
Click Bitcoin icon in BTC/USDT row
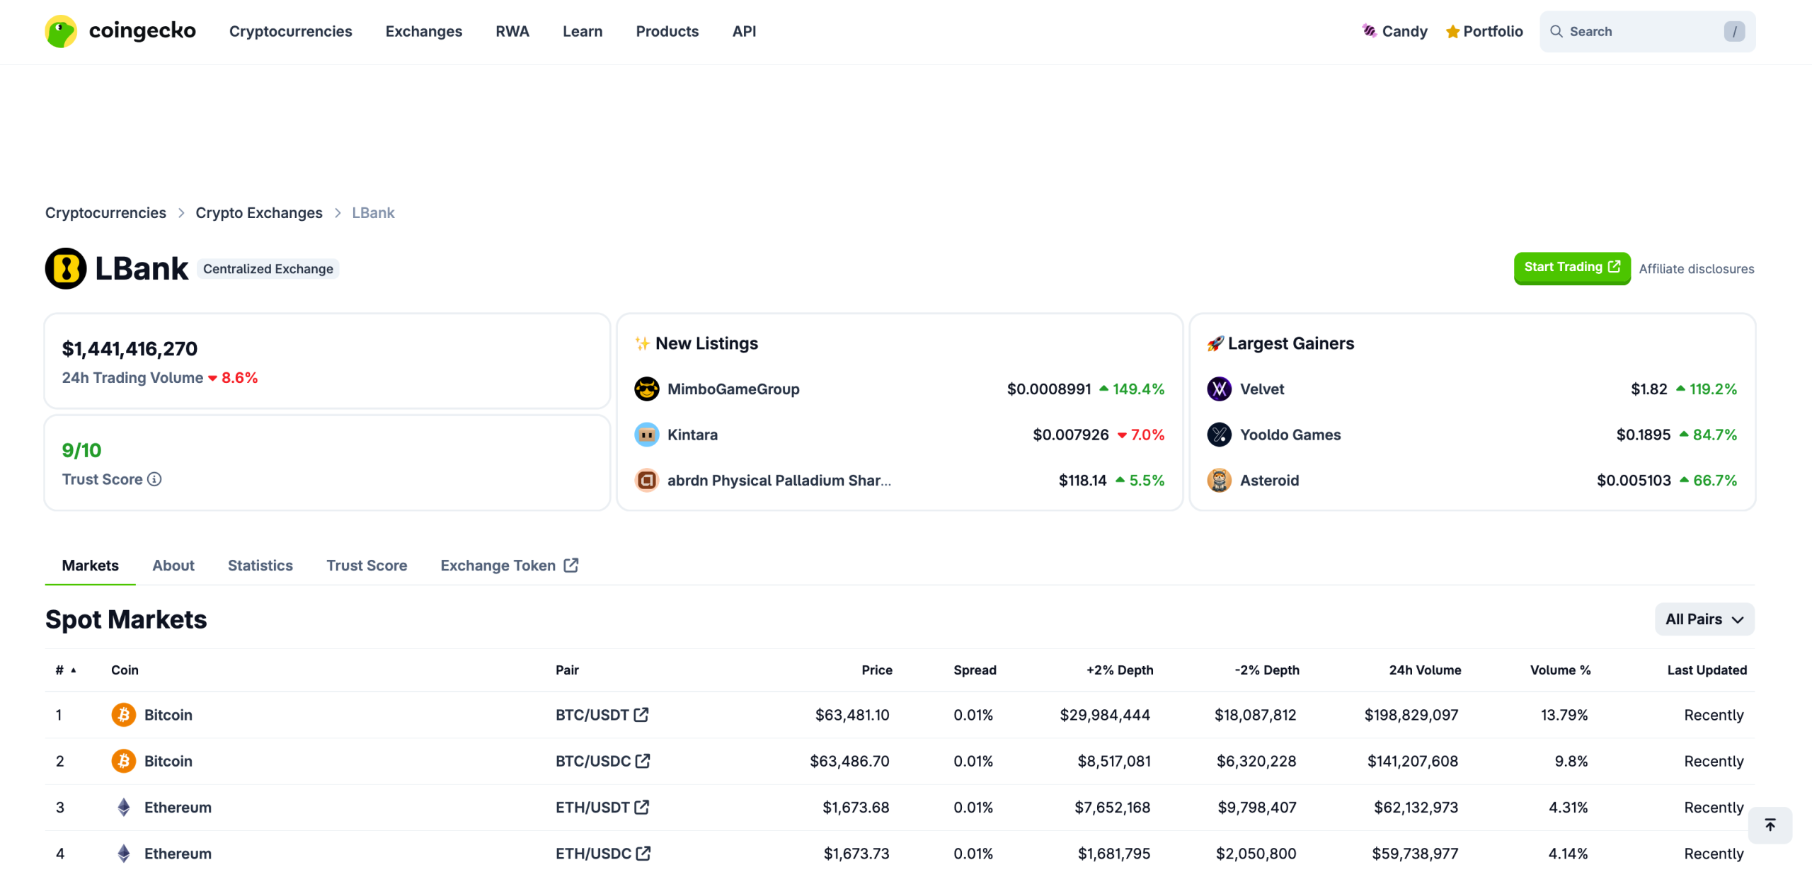(x=124, y=715)
